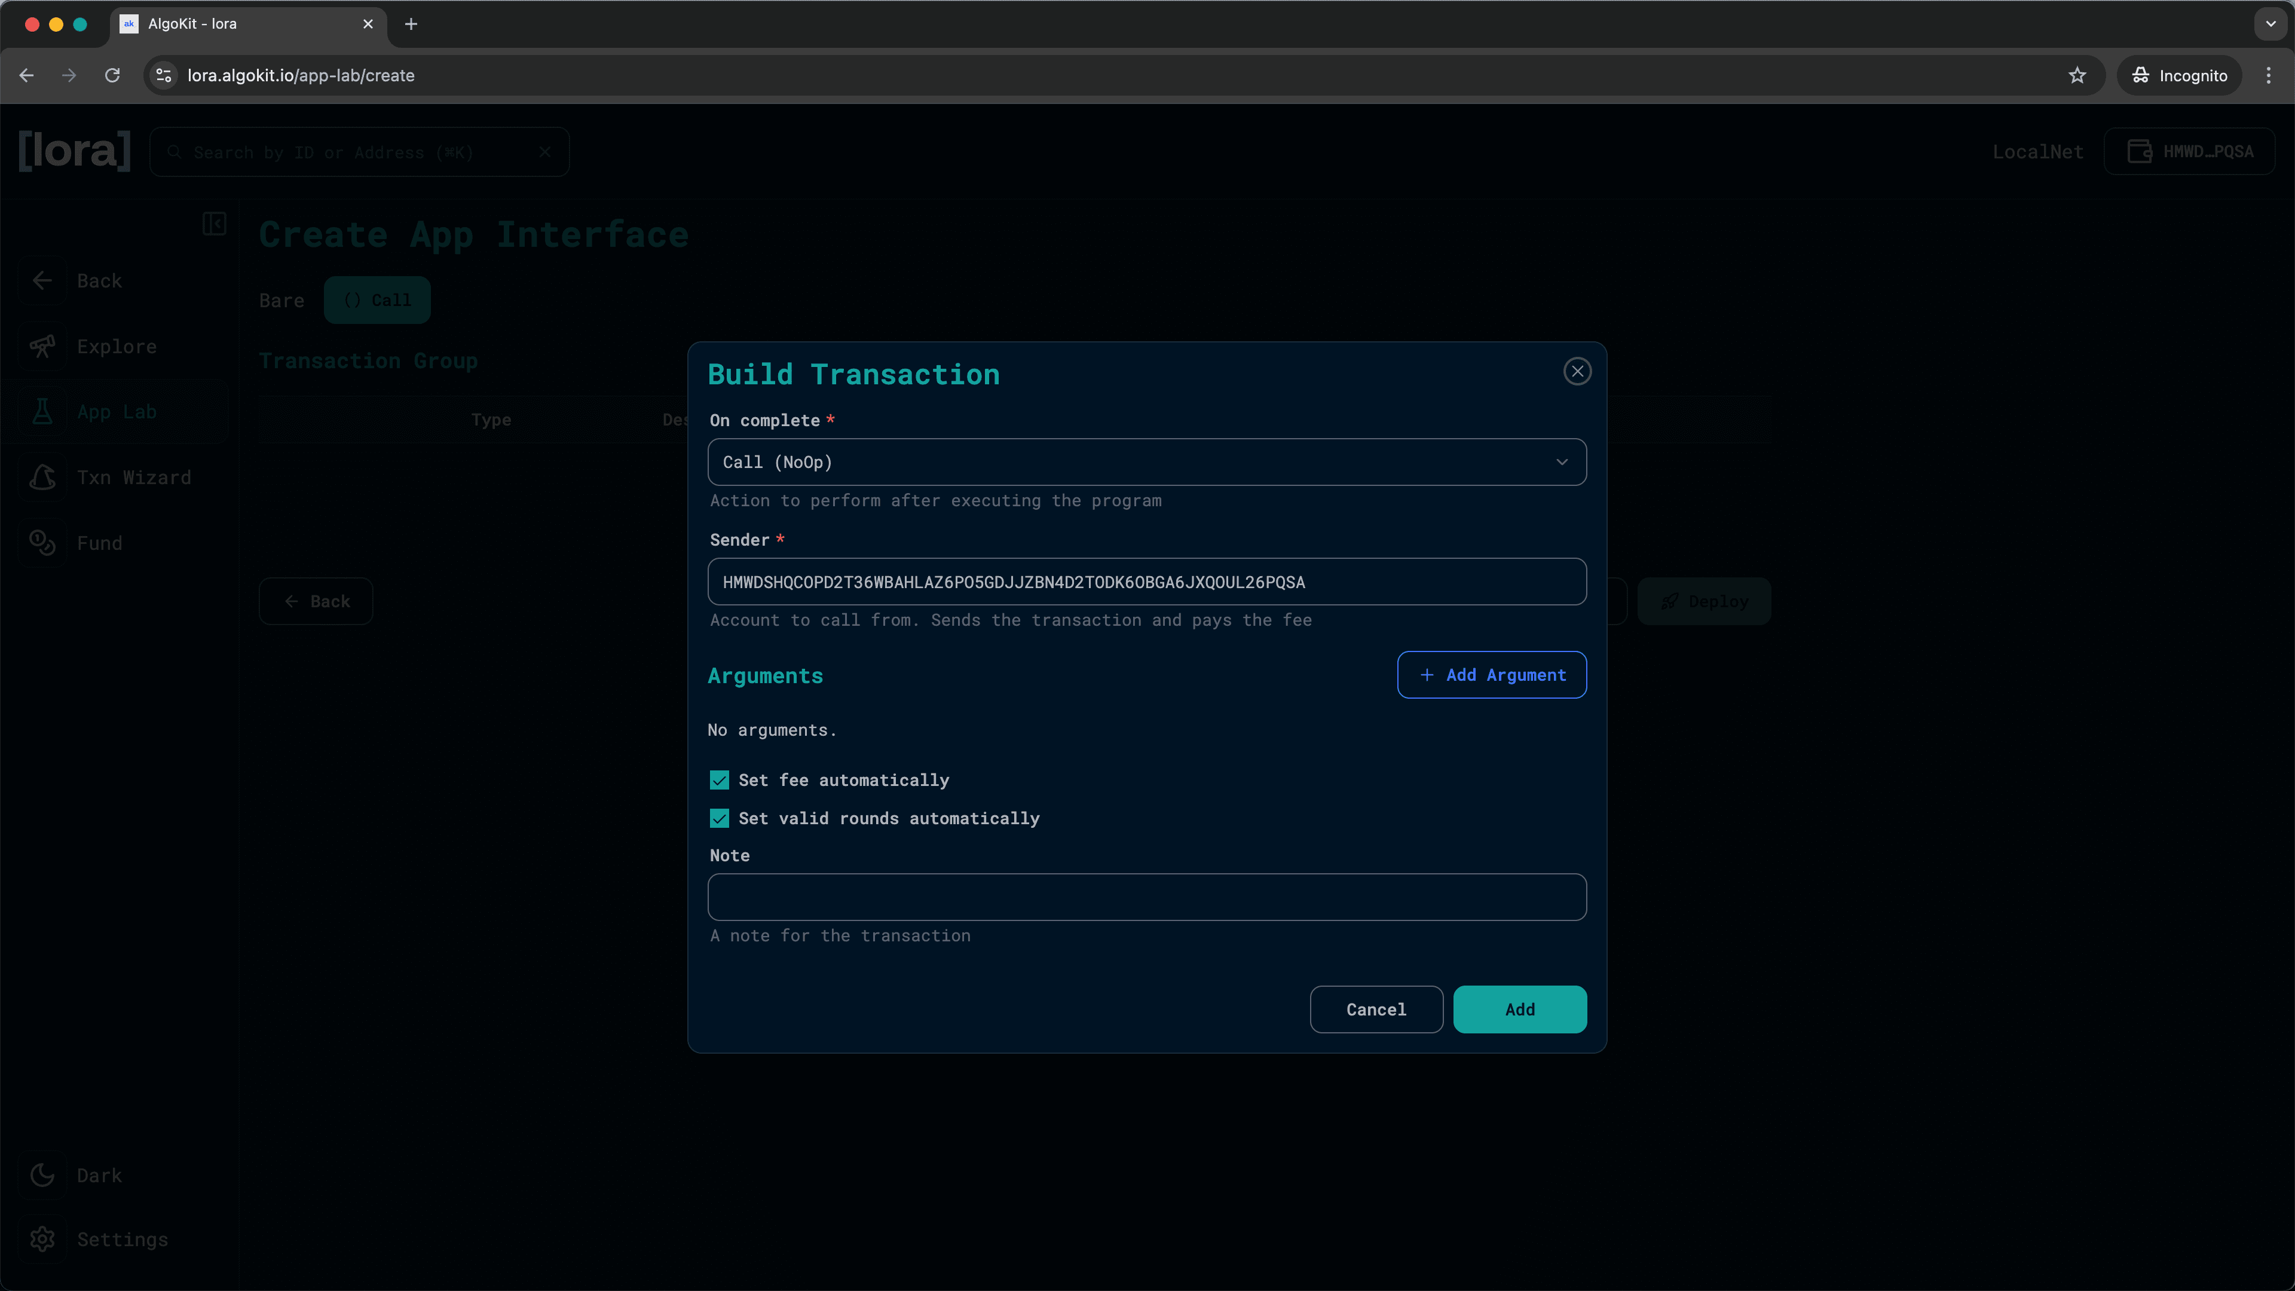The height and width of the screenshot is (1291, 2295).
Task: Toggle Dark mode in the sidebar
Action: [x=99, y=1174]
